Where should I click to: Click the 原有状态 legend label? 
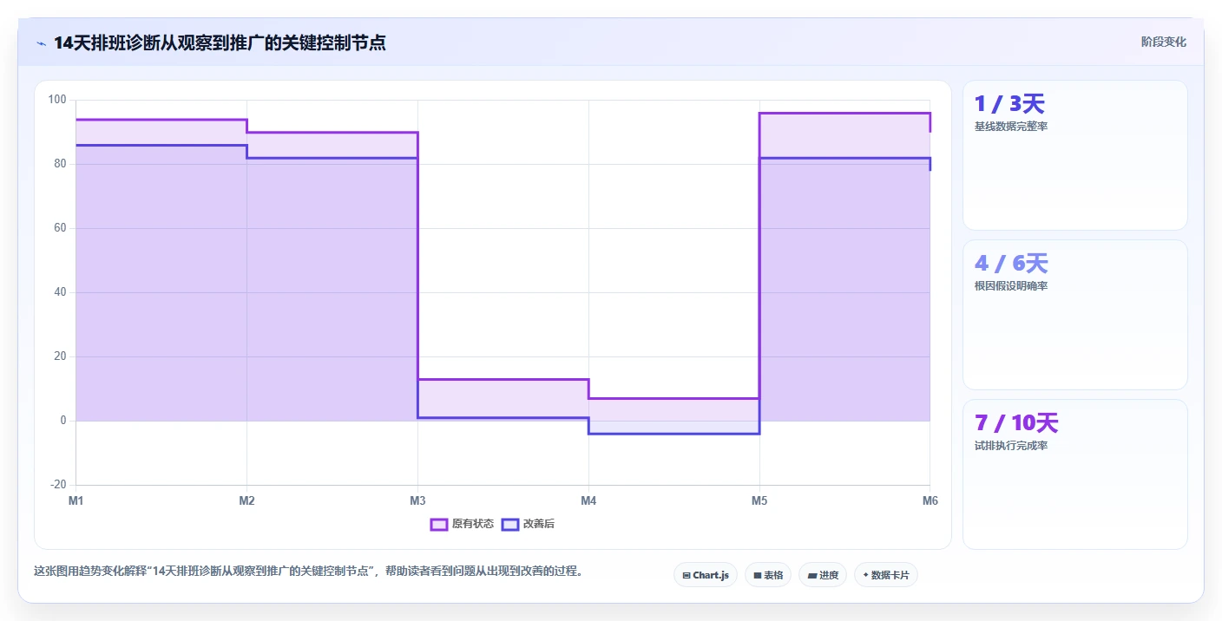point(473,524)
